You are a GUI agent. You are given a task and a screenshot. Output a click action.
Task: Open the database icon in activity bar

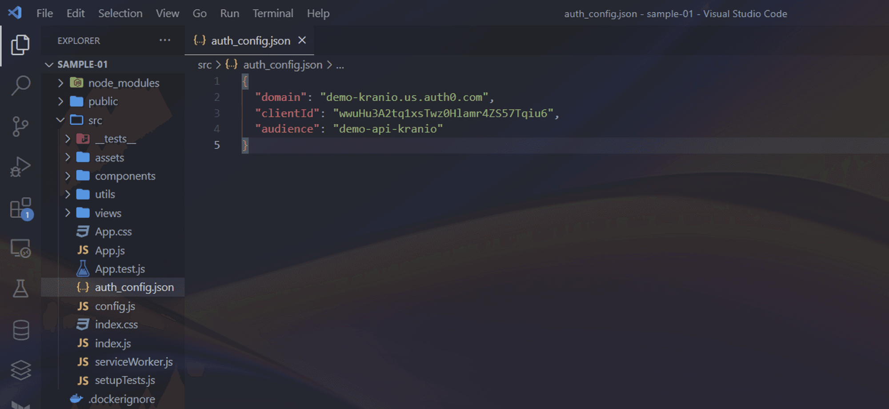pyautogui.click(x=20, y=330)
